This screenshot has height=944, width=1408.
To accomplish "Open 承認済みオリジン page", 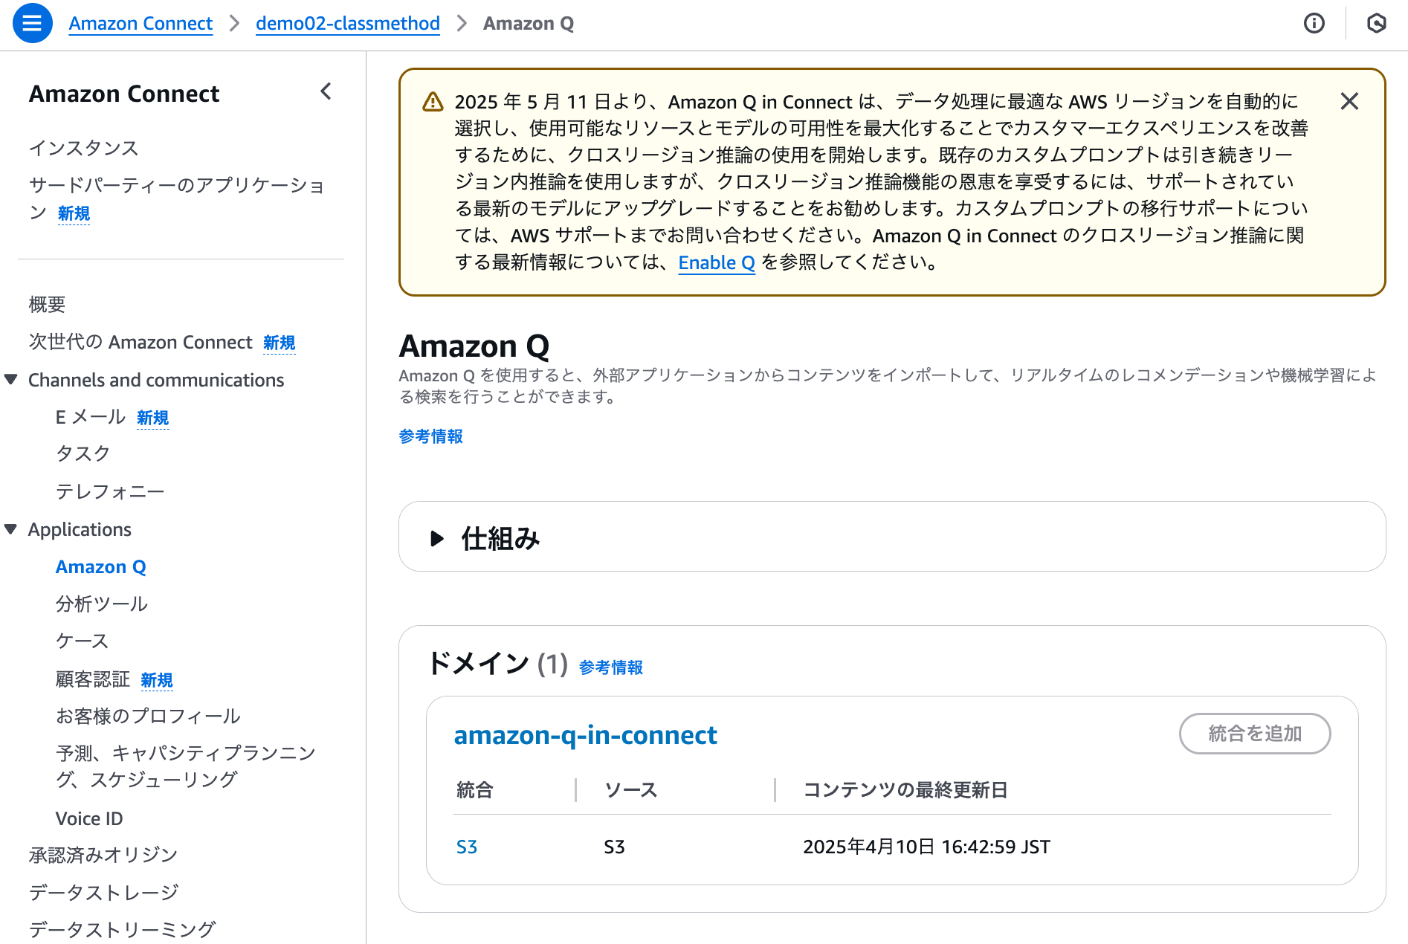I will pyautogui.click(x=103, y=855).
